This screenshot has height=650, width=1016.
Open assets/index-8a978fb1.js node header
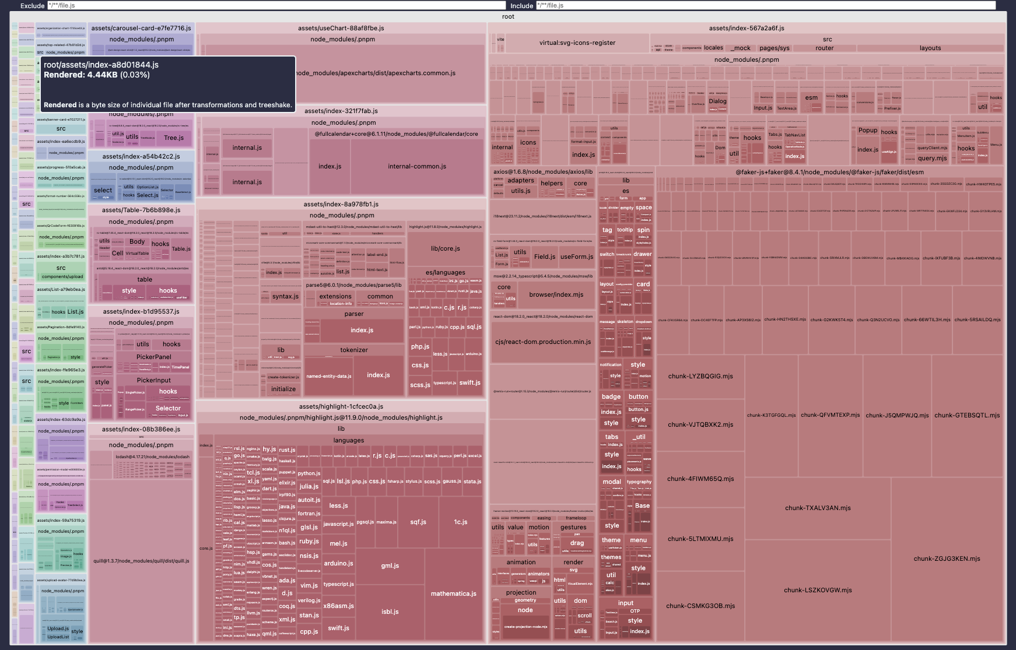(341, 204)
